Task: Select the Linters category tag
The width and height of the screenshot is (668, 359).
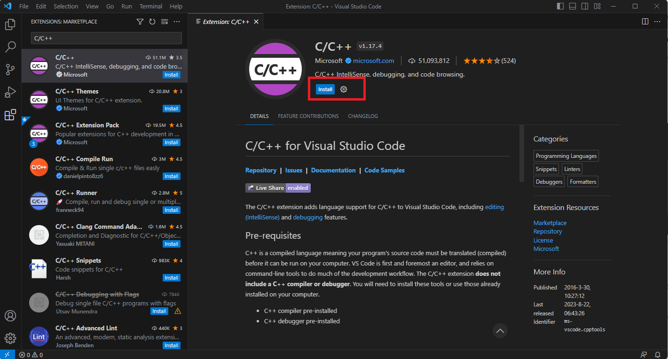Action: pyautogui.click(x=572, y=169)
